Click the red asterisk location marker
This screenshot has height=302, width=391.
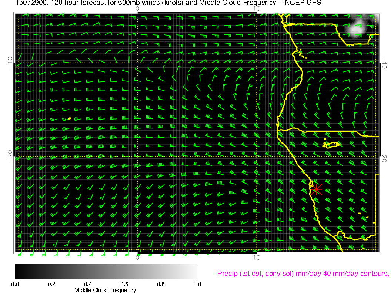coord(317,189)
